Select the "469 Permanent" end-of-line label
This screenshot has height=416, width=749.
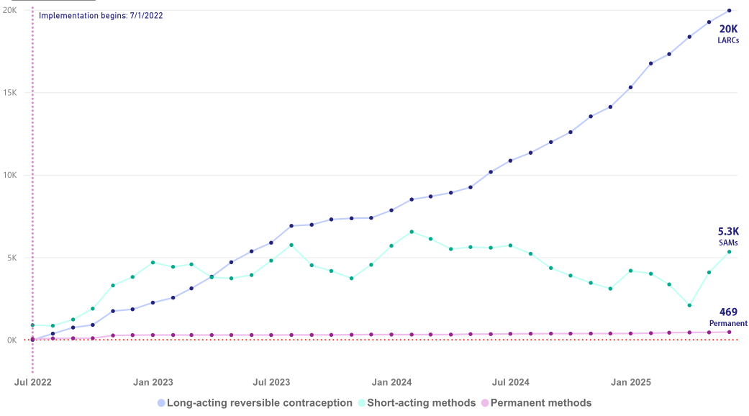click(x=728, y=317)
